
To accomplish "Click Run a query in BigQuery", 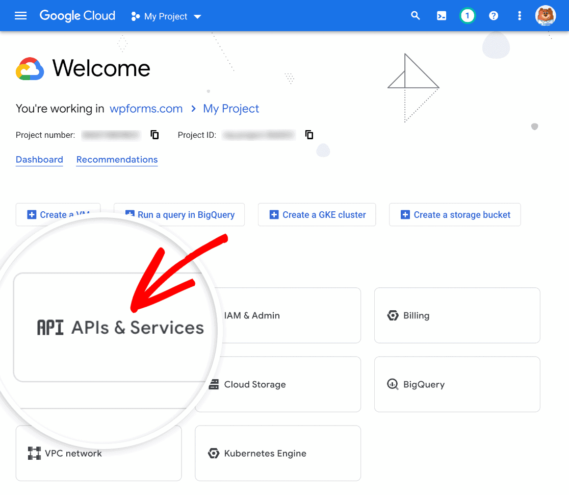I will pos(179,215).
